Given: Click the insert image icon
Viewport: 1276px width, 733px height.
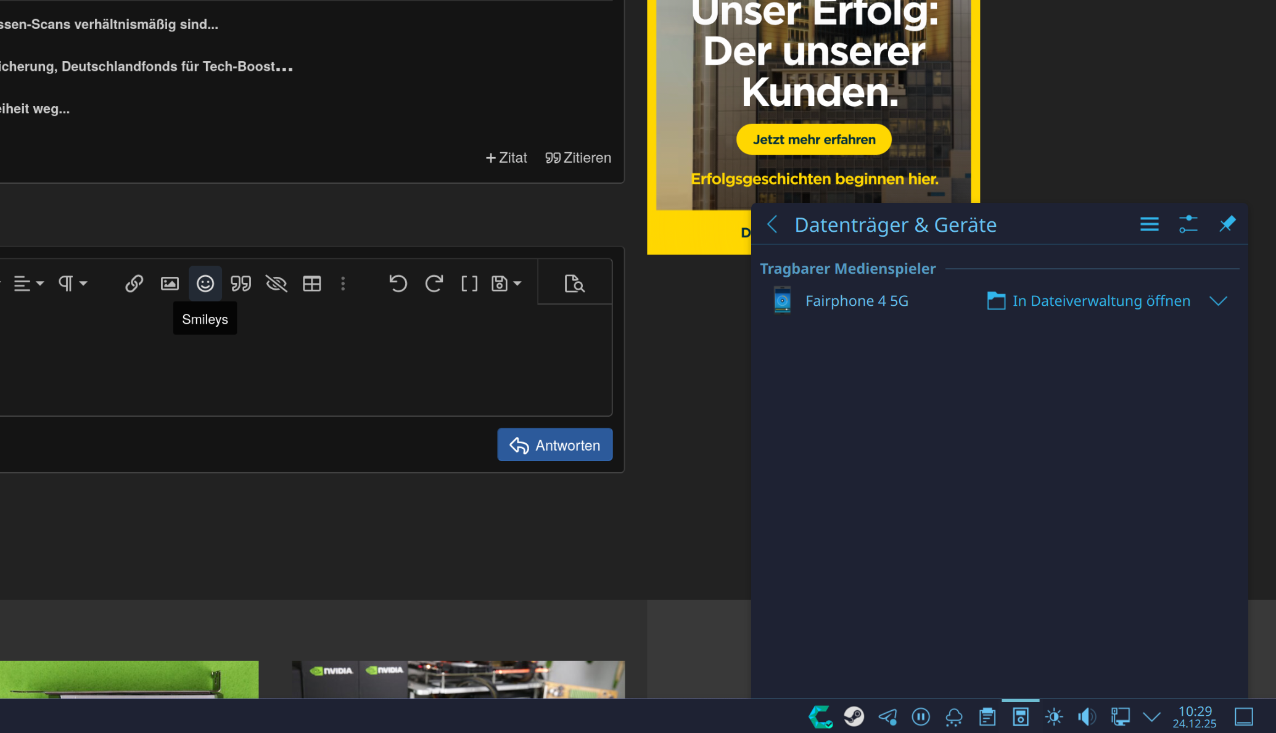Looking at the screenshot, I should click(170, 284).
